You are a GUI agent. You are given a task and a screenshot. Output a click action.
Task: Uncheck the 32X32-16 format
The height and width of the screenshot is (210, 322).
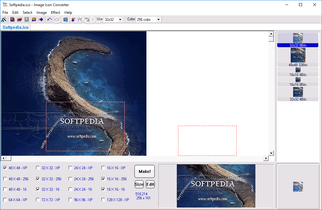coord(38,189)
